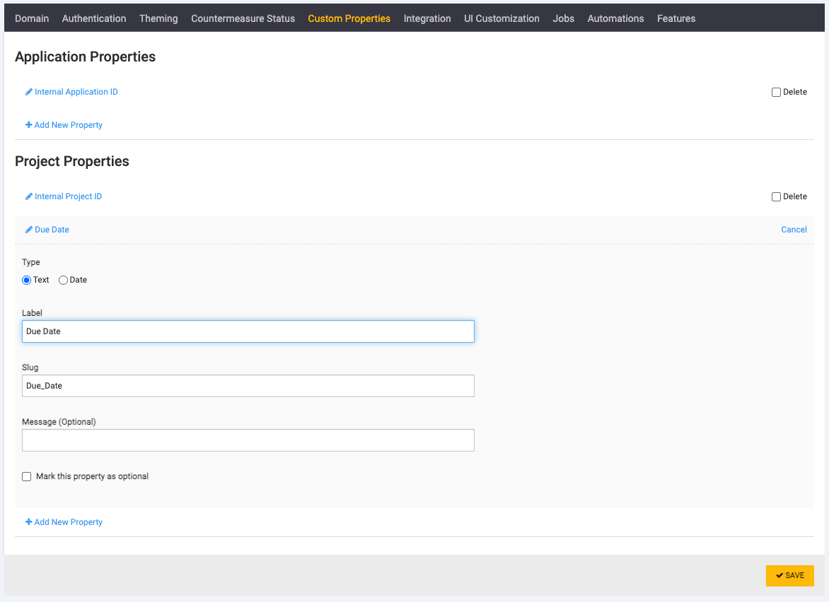
Task: Focus the Label input field
Action: pyautogui.click(x=248, y=331)
